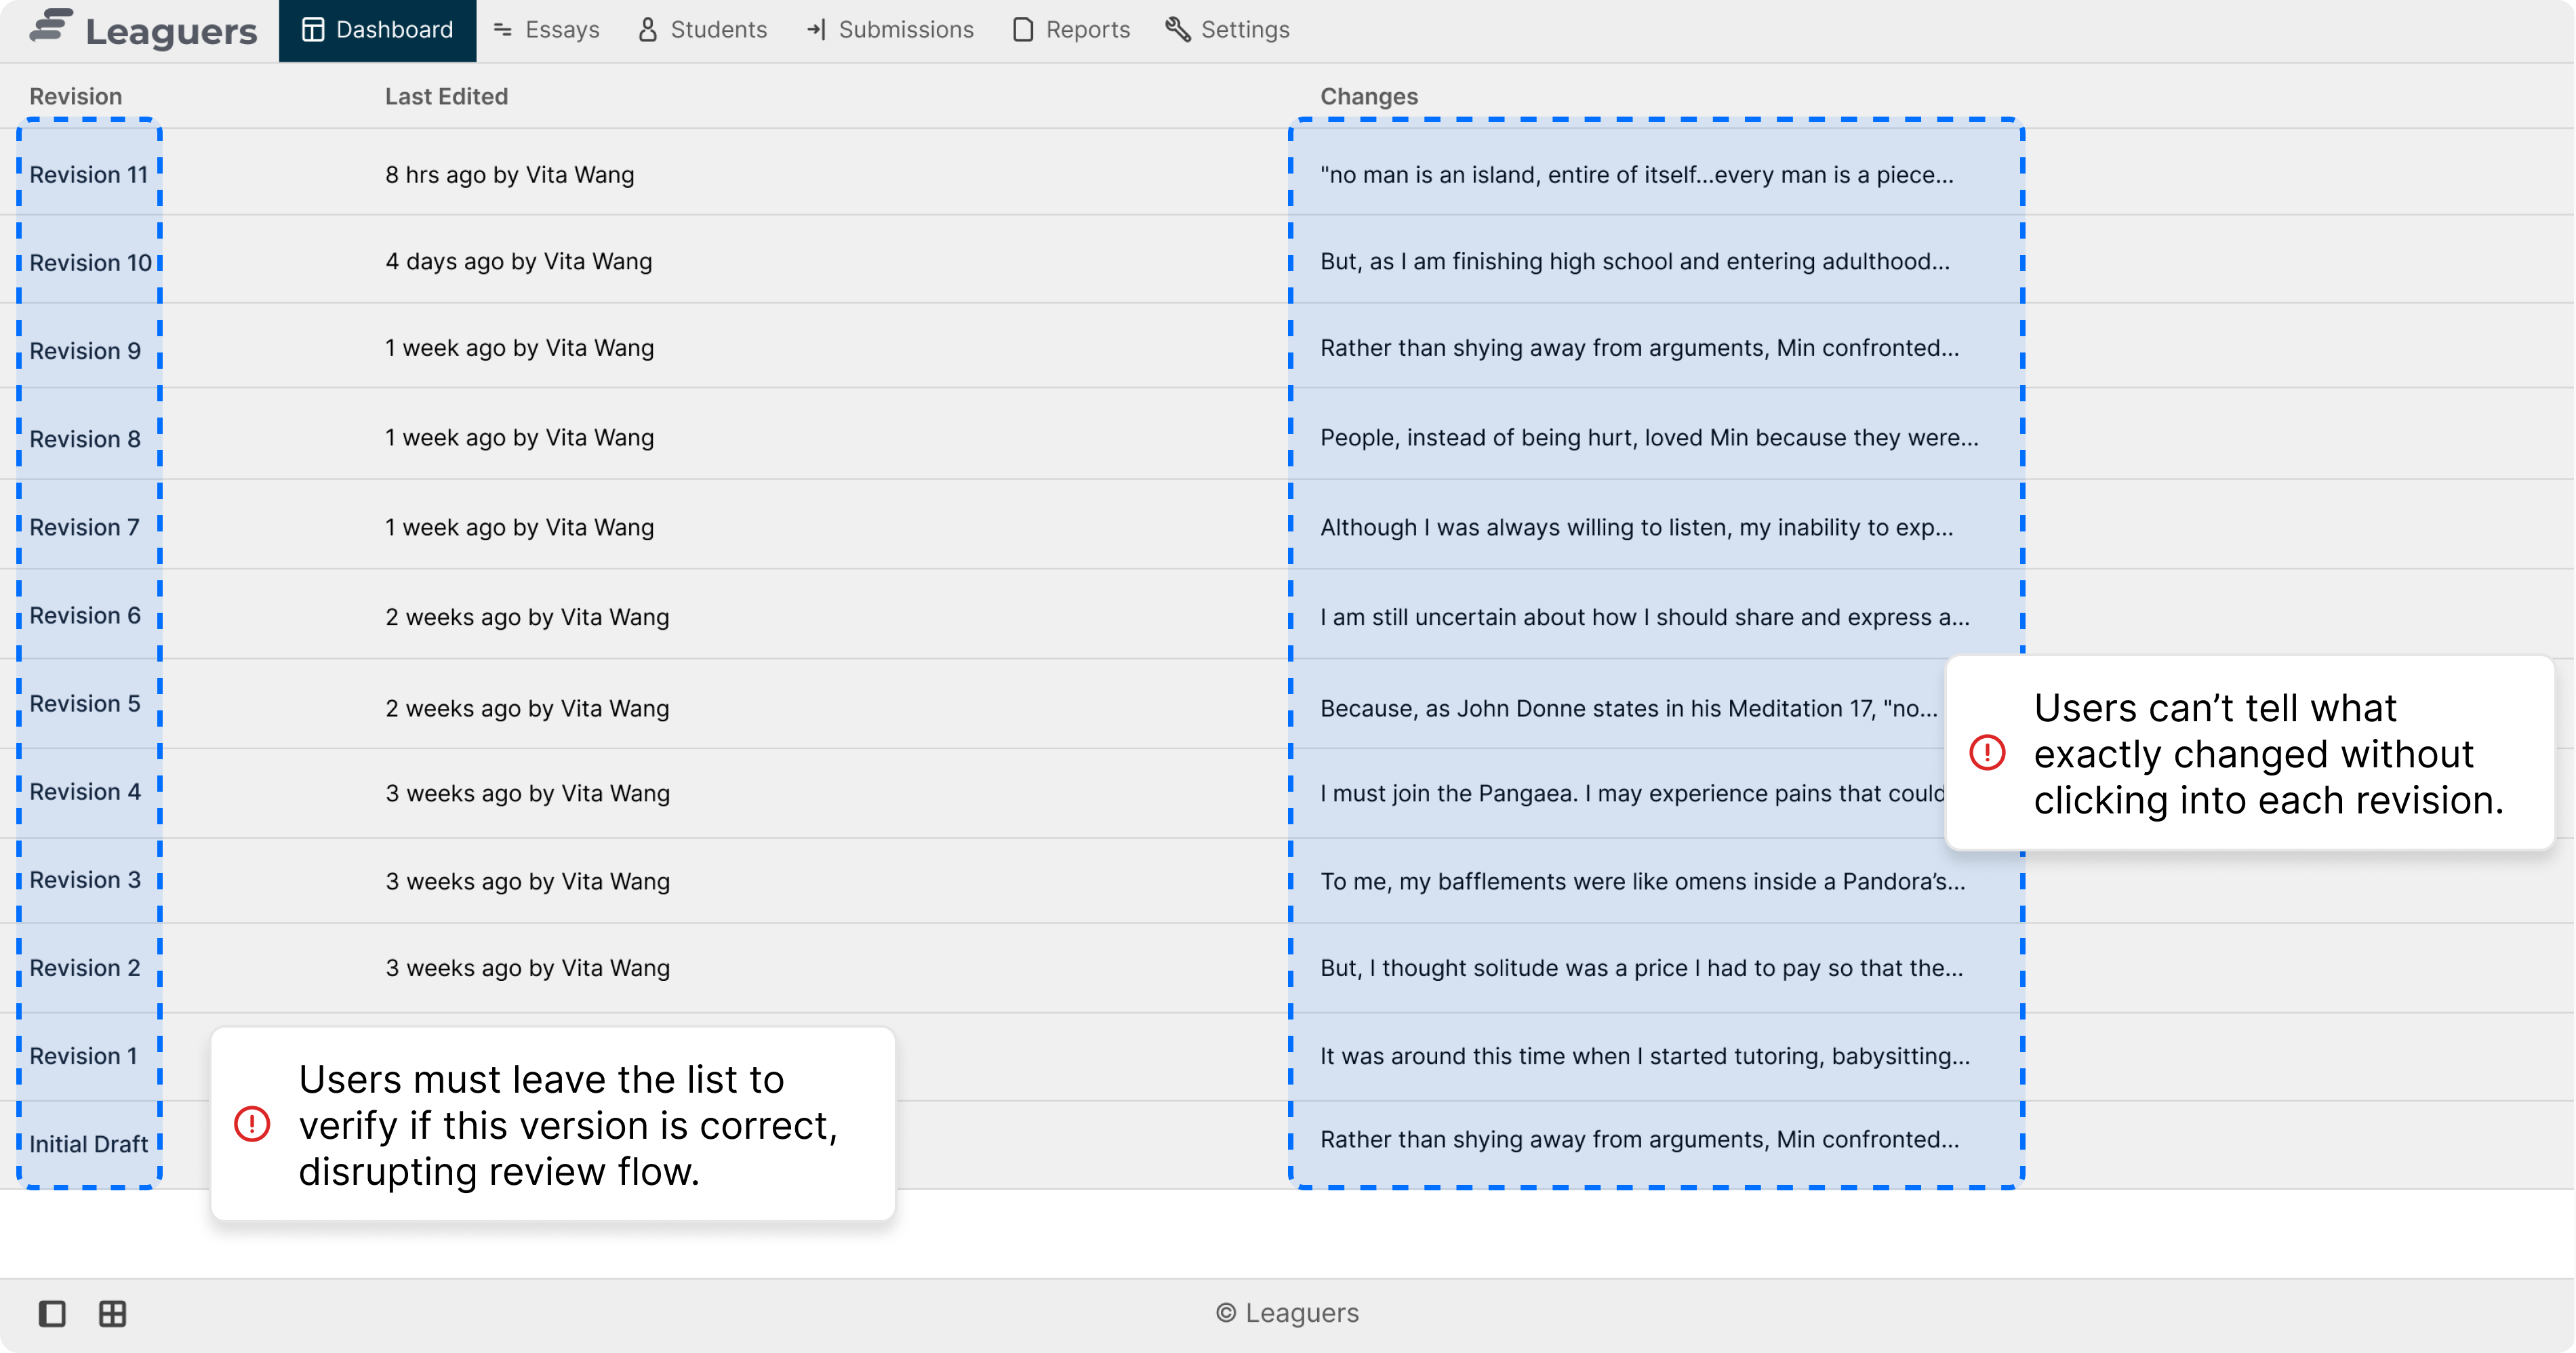Click Revision 2's '3 weeks ago by Vita Wang'
Viewport: 2576px width, 1353px height.
(x=528, y=968)
